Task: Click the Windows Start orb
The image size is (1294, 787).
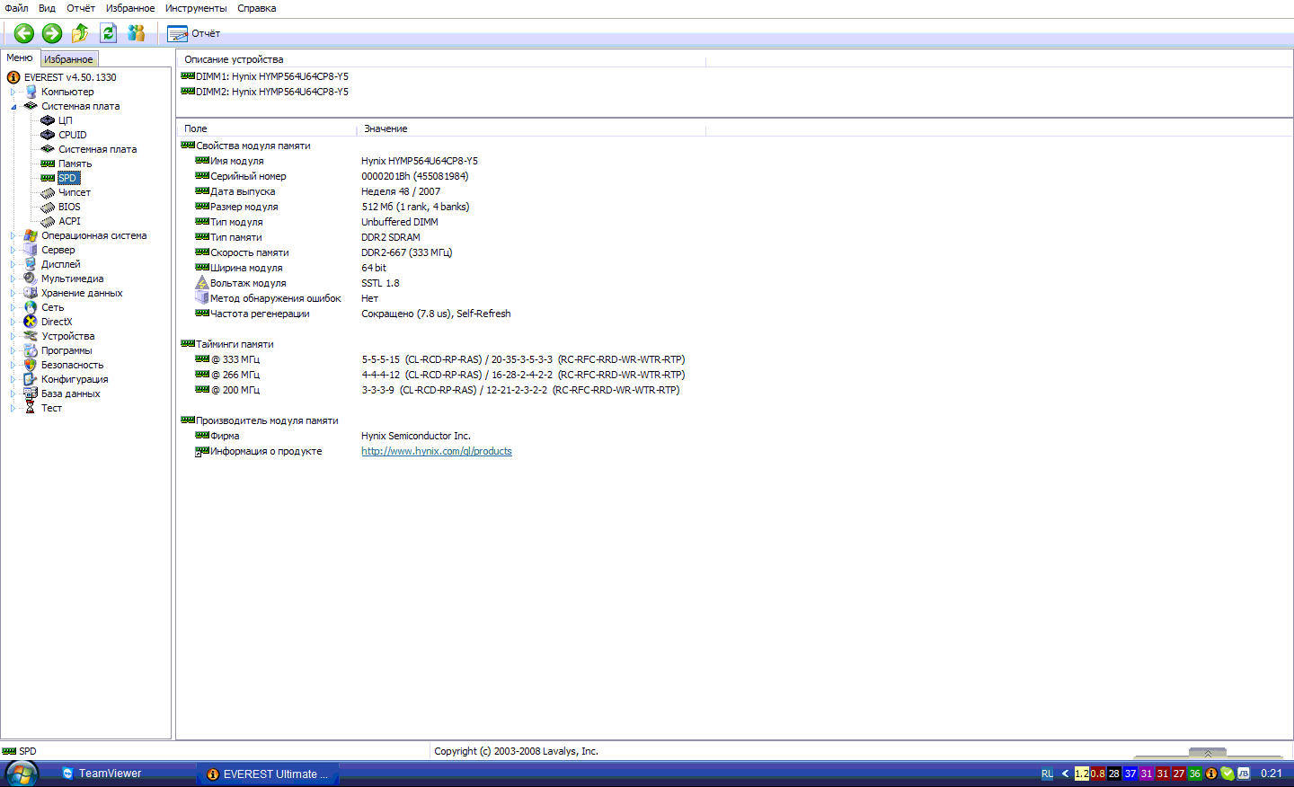Action: pos(22,774)
